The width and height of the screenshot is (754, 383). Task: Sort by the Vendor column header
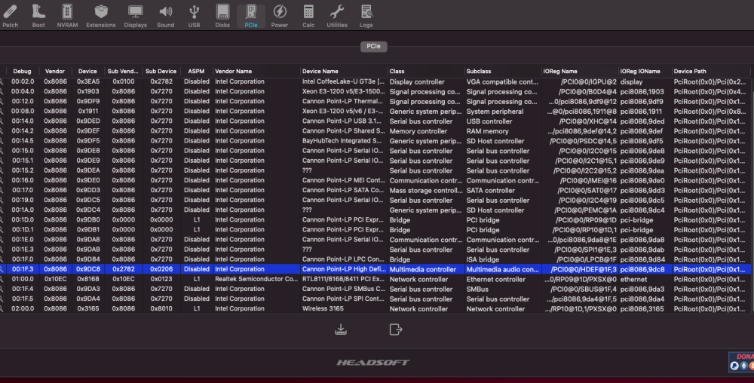click(55, 71)
